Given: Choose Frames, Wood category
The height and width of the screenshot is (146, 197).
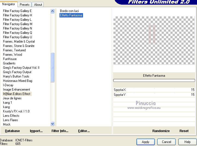Looking at the screenshot, I should coord(13,55).
